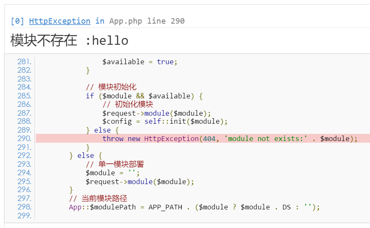Click line number 299

[x=24, y=215]
